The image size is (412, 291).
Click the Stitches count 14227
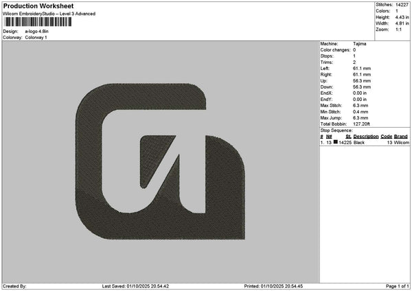pos(402,5)
